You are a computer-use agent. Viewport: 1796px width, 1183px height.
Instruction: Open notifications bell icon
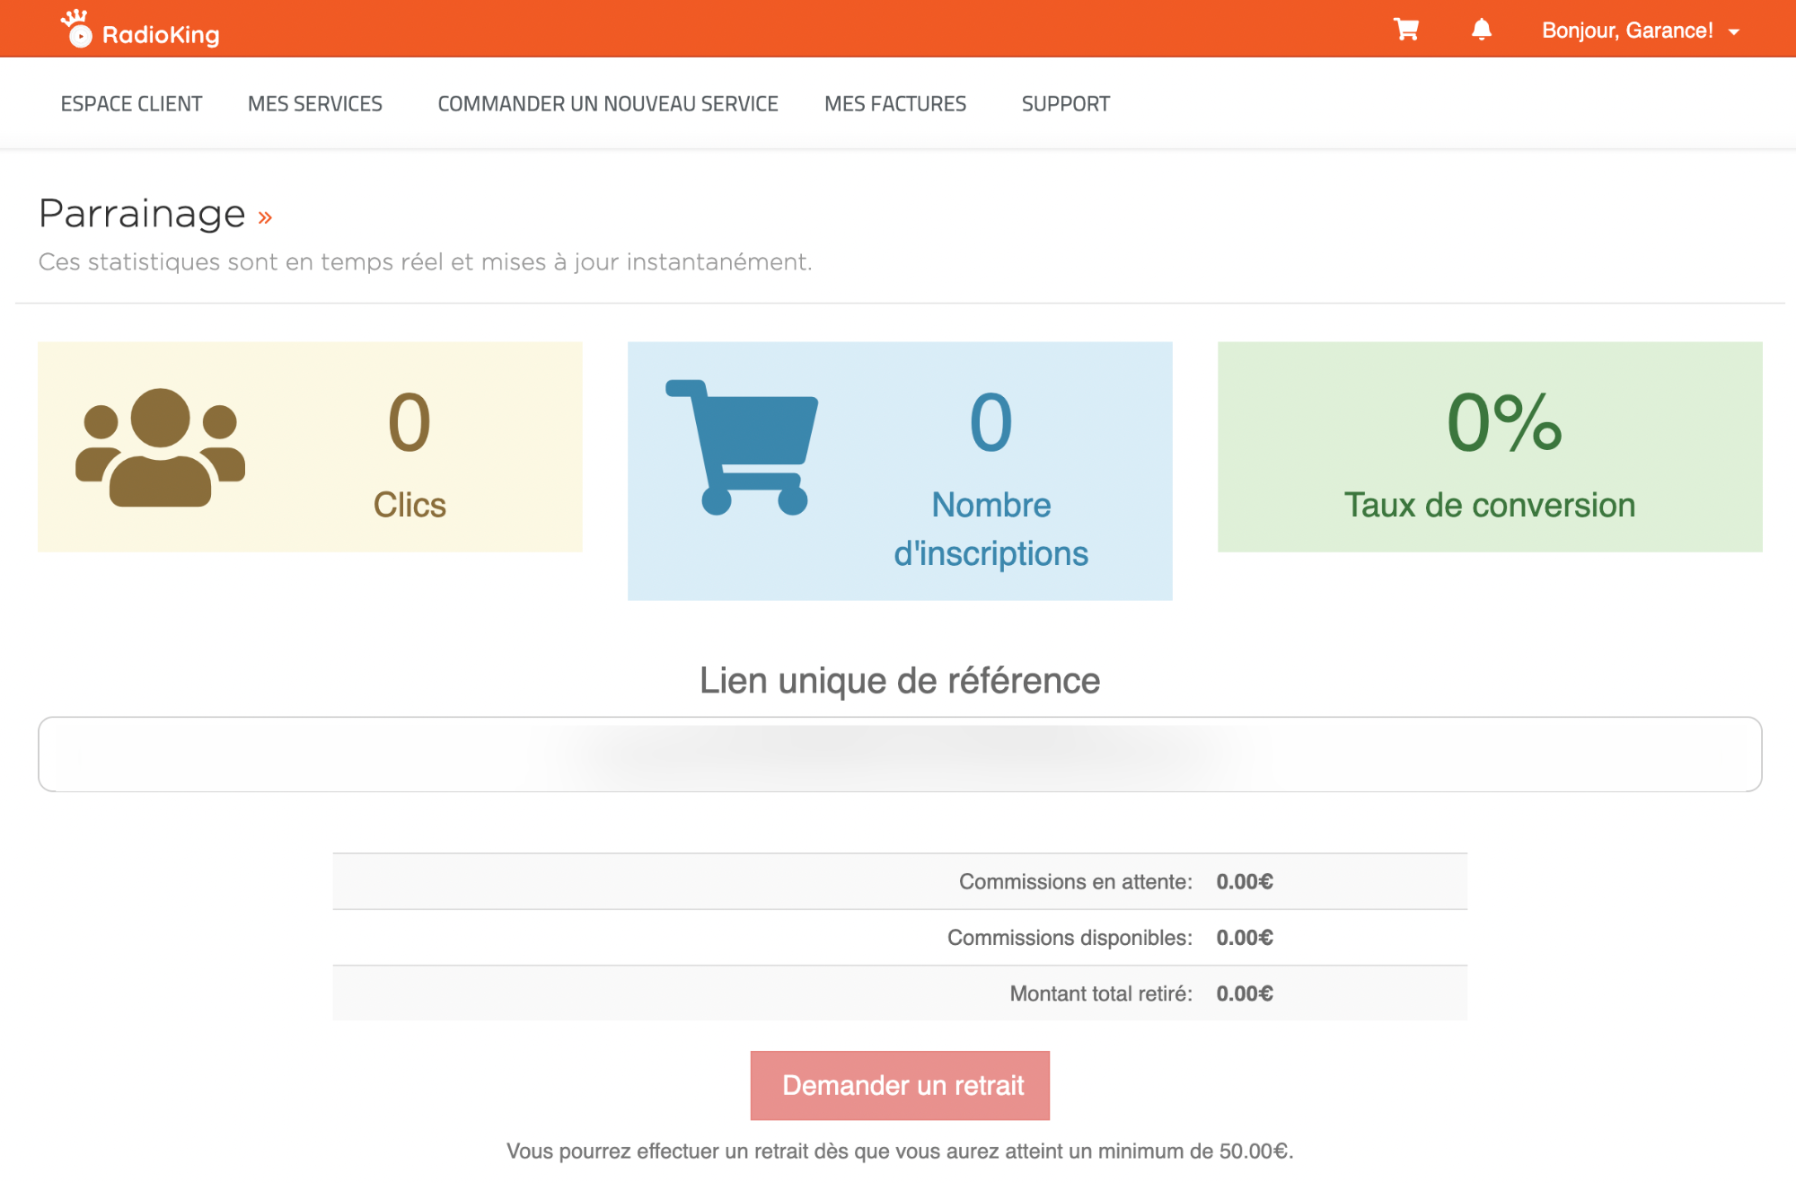pos(1481,30)
